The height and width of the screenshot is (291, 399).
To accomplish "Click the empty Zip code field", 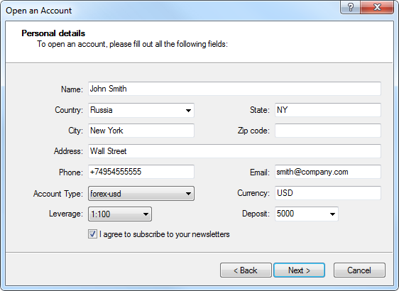I will click(328, 131).
